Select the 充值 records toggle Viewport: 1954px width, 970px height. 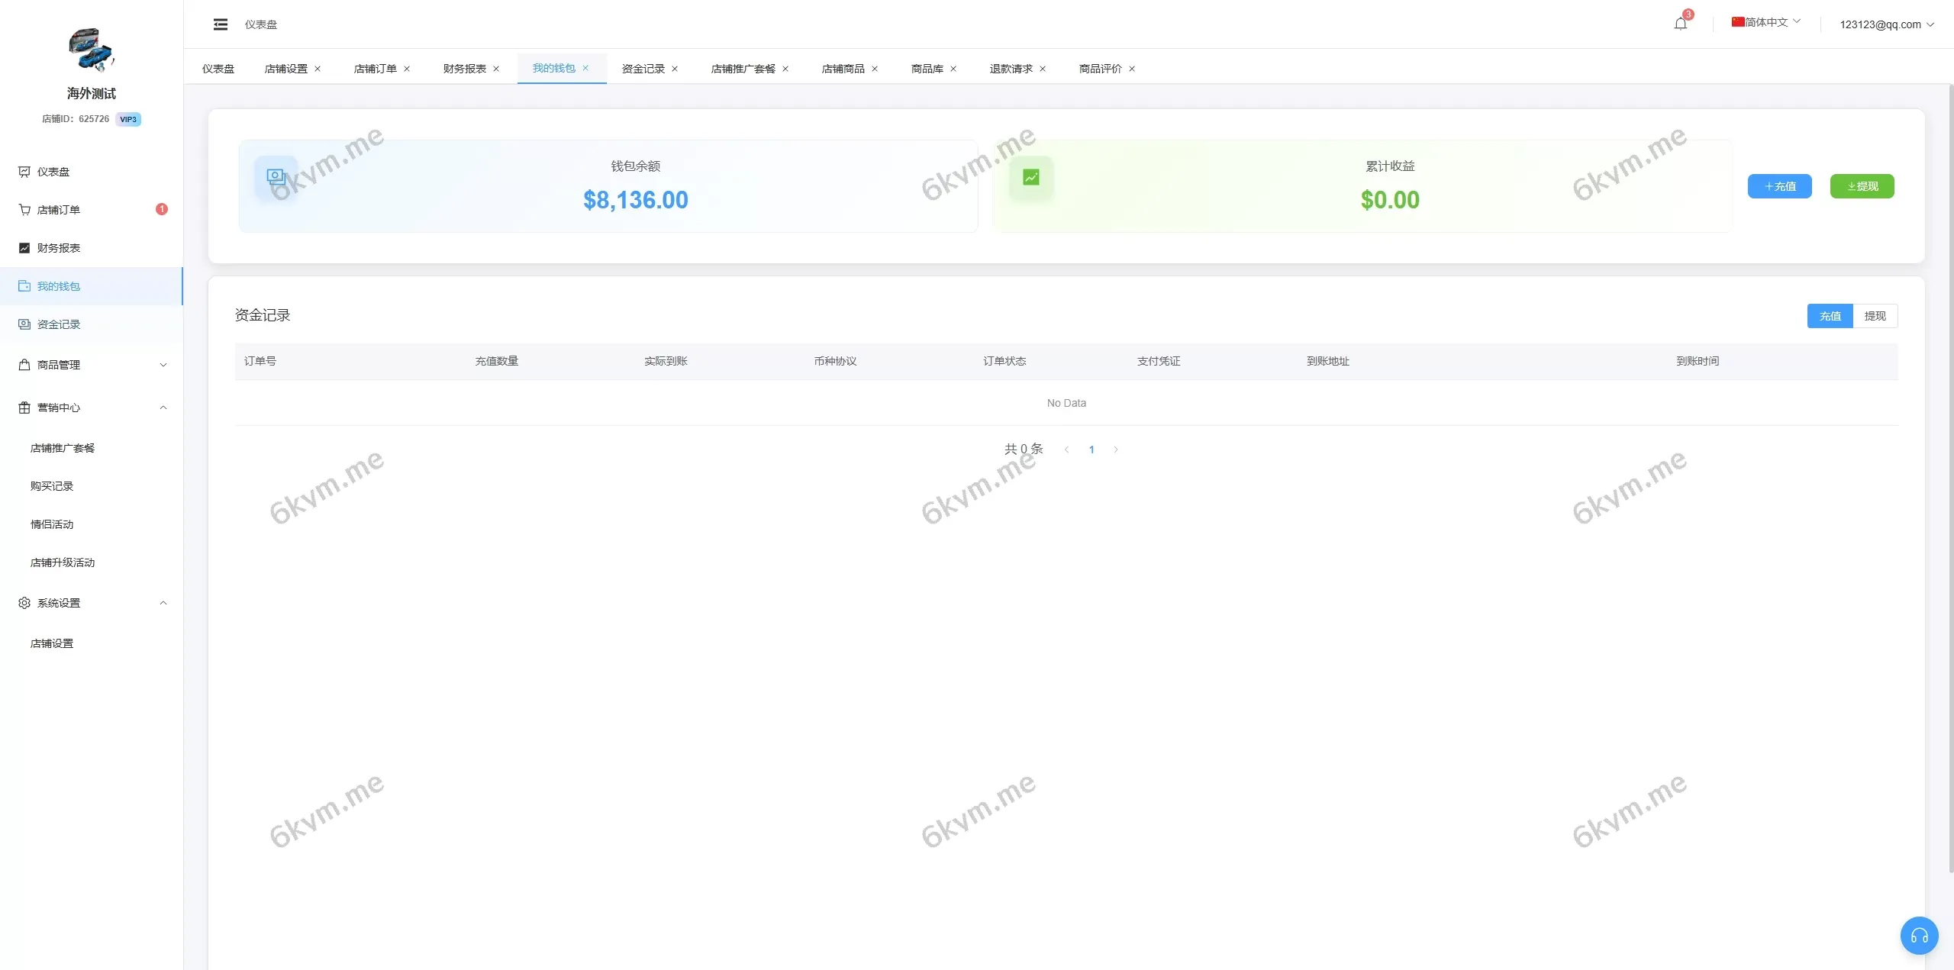[x=1830, y=316]
